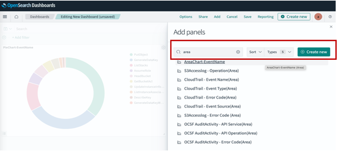
Task: Click the Editing New Dashboard (unsaved) breadcrumb
Action: tap(88, 17)
